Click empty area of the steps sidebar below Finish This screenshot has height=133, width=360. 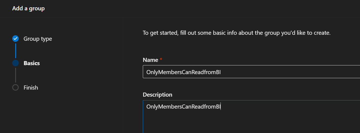(x=61, y=114)
